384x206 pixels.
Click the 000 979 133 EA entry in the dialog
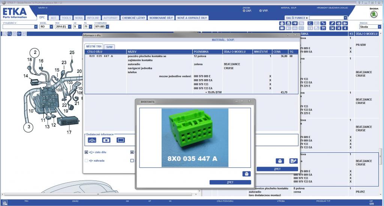click(203, 88)
